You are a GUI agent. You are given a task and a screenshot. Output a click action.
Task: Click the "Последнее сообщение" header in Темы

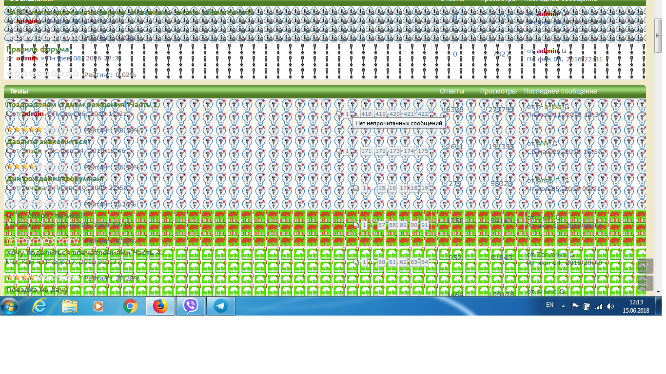(x=561, y=91)
